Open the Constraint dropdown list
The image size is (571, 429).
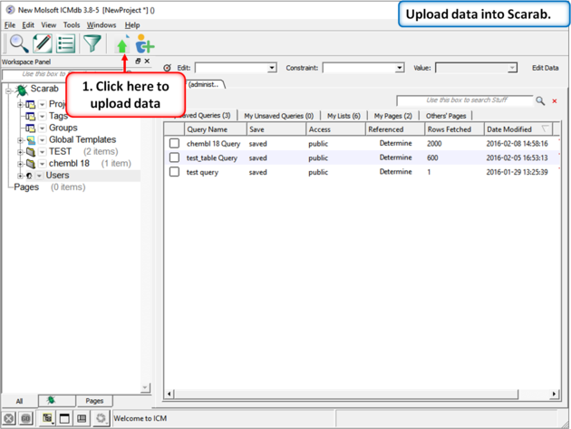pyautogui.click(x=399, y=68)
